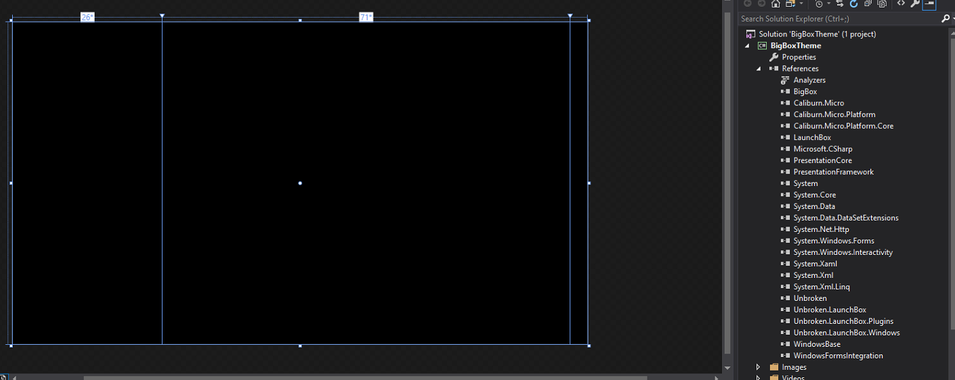Select the LaunchBox reference
955x380 pixels.
812,138
